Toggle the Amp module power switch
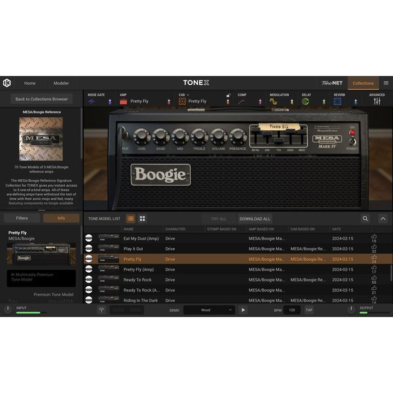This screenshot has height=393, width=393. pos(169,102)
